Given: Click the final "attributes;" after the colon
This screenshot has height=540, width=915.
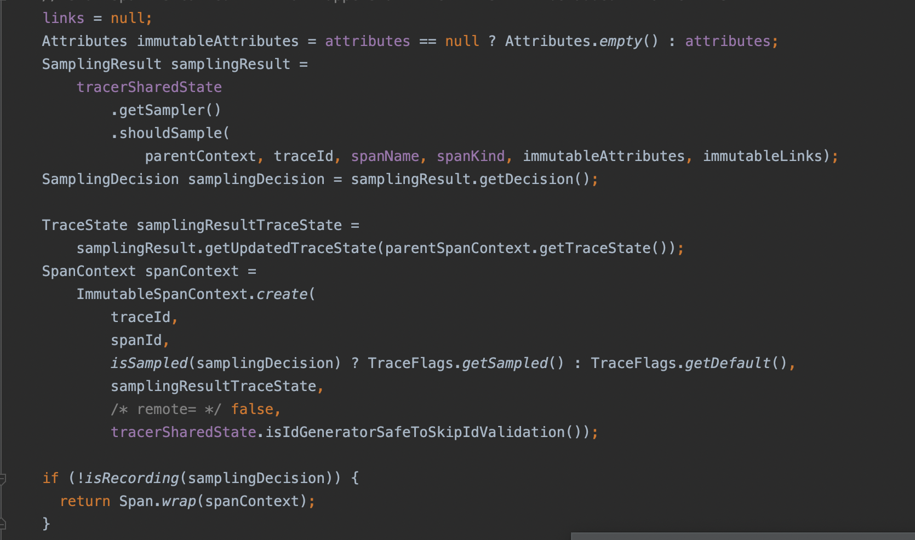Looking at the screenshot, I should coord(731,41).
